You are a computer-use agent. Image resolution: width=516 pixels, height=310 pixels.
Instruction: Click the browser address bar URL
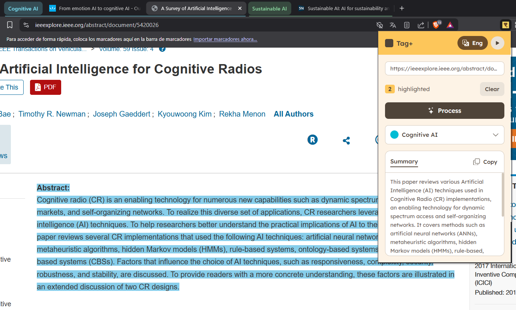tap(97, 25)
